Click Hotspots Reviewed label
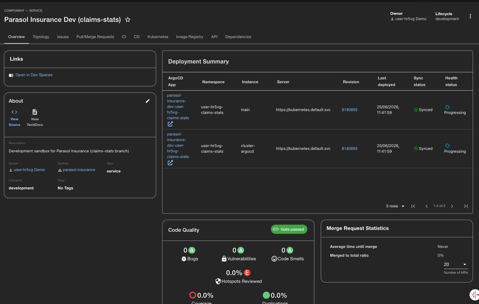The height and width of the screenshot is (304, 479). coord(242,281)
